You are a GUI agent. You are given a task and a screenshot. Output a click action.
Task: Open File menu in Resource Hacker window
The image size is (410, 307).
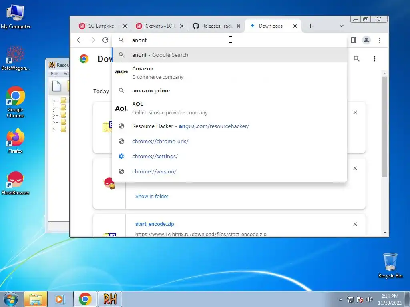coord(54,74)
